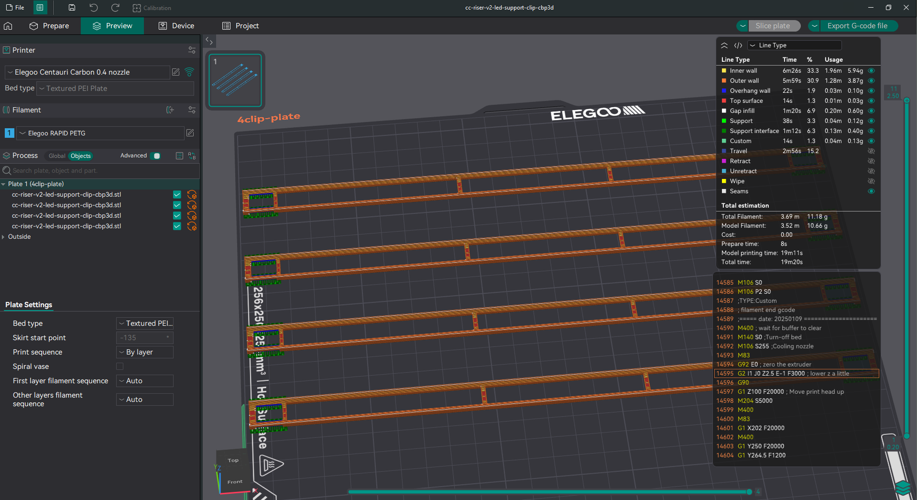Image resolution: width=917 pixels, height=500 pixels.
Task: Collapse the left sidebar arrow icon
Action: [209, 41]
